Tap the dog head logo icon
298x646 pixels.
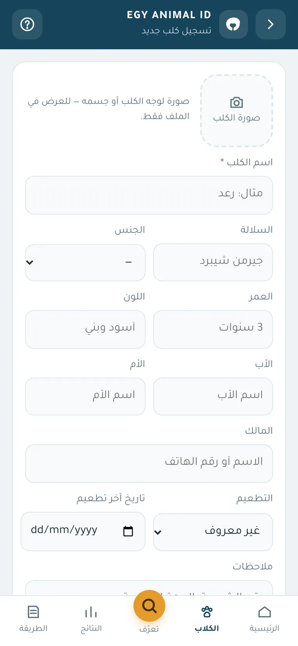point(233,24)
